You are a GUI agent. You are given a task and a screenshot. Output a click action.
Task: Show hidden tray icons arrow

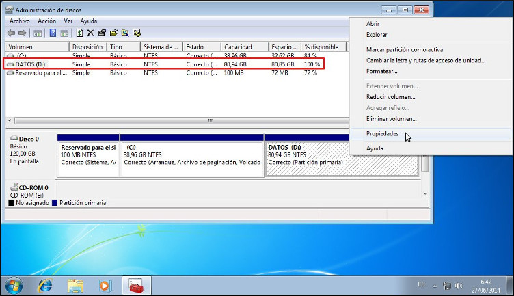435,286
